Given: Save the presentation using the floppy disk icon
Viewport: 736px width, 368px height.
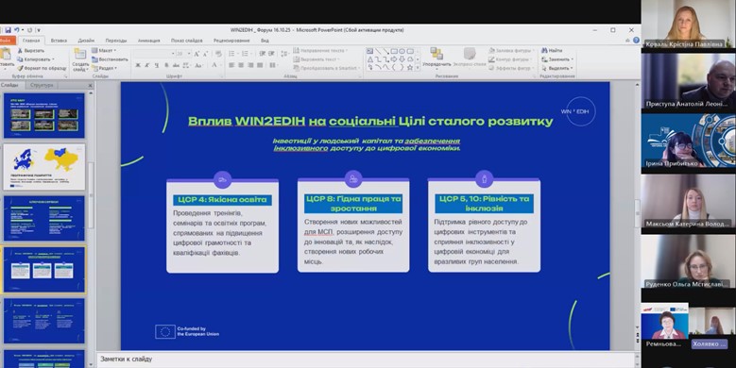Looking at the screenshot, I should click(8, 30).
